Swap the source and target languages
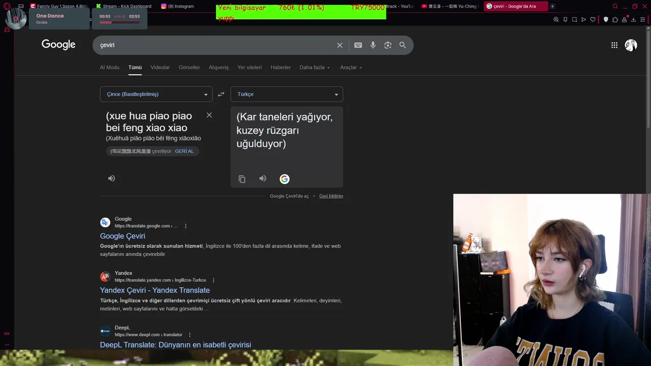Screen dimensions: 651x366 pyautogui.click(x=221, y=94)
